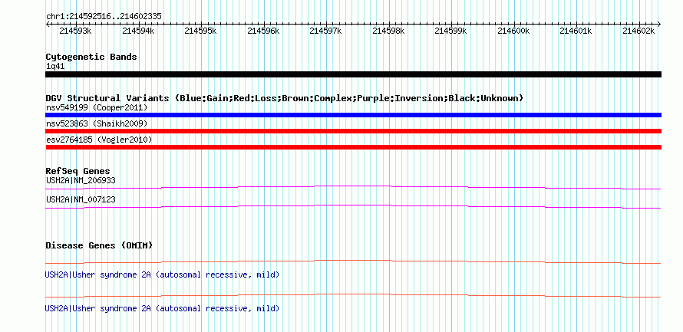Open the USH2A|NM_206933 gene label
The image size is (683, 332).
81,180
